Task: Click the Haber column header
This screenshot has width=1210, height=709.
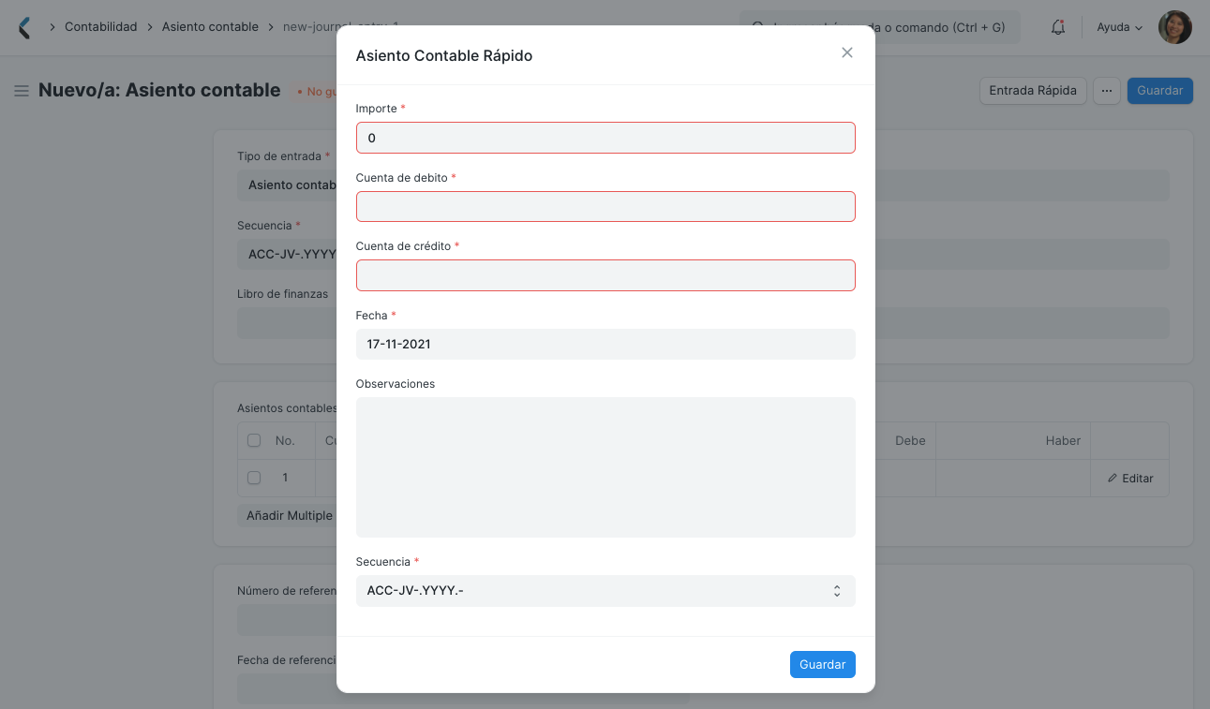Action: click(1064, 440)
